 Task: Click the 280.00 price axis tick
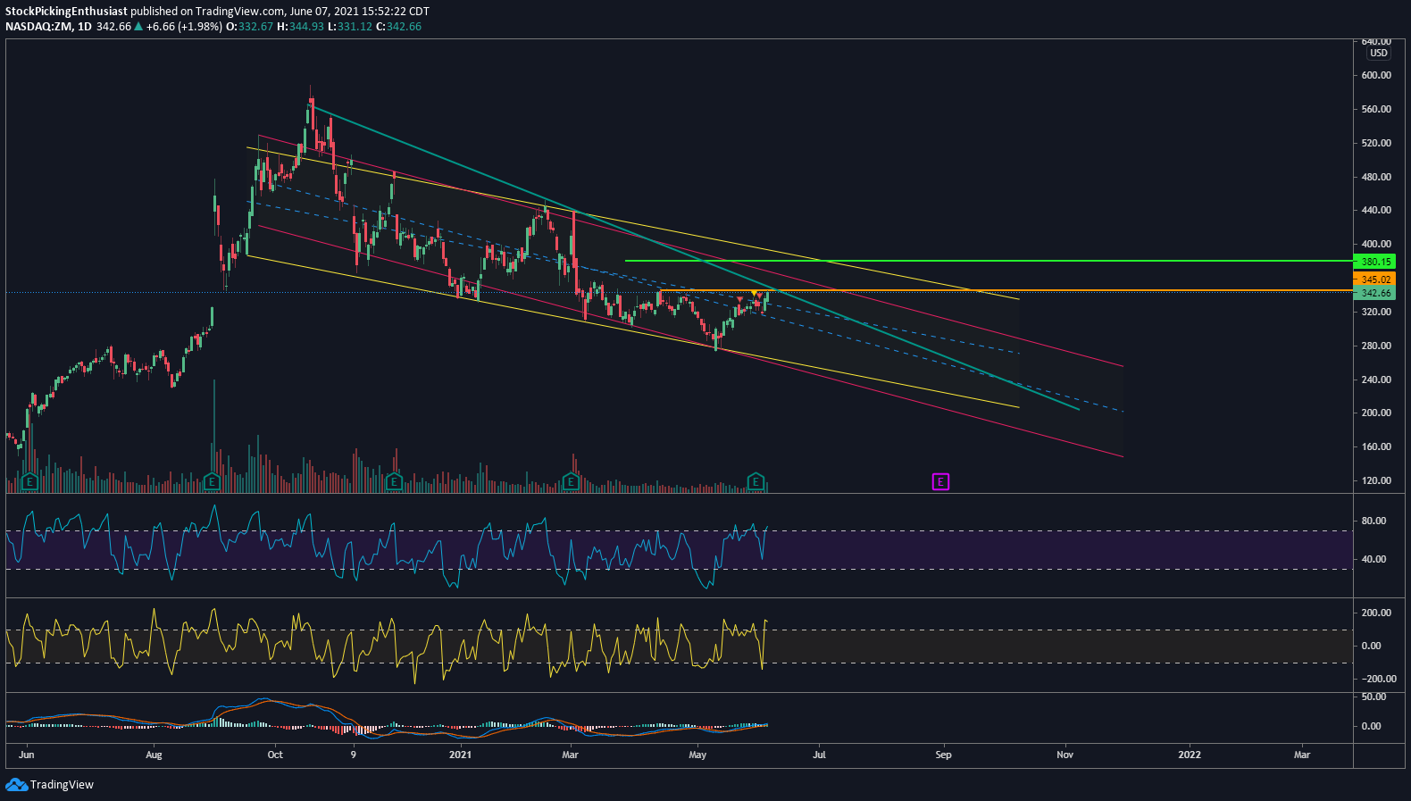click(1376, 346)
